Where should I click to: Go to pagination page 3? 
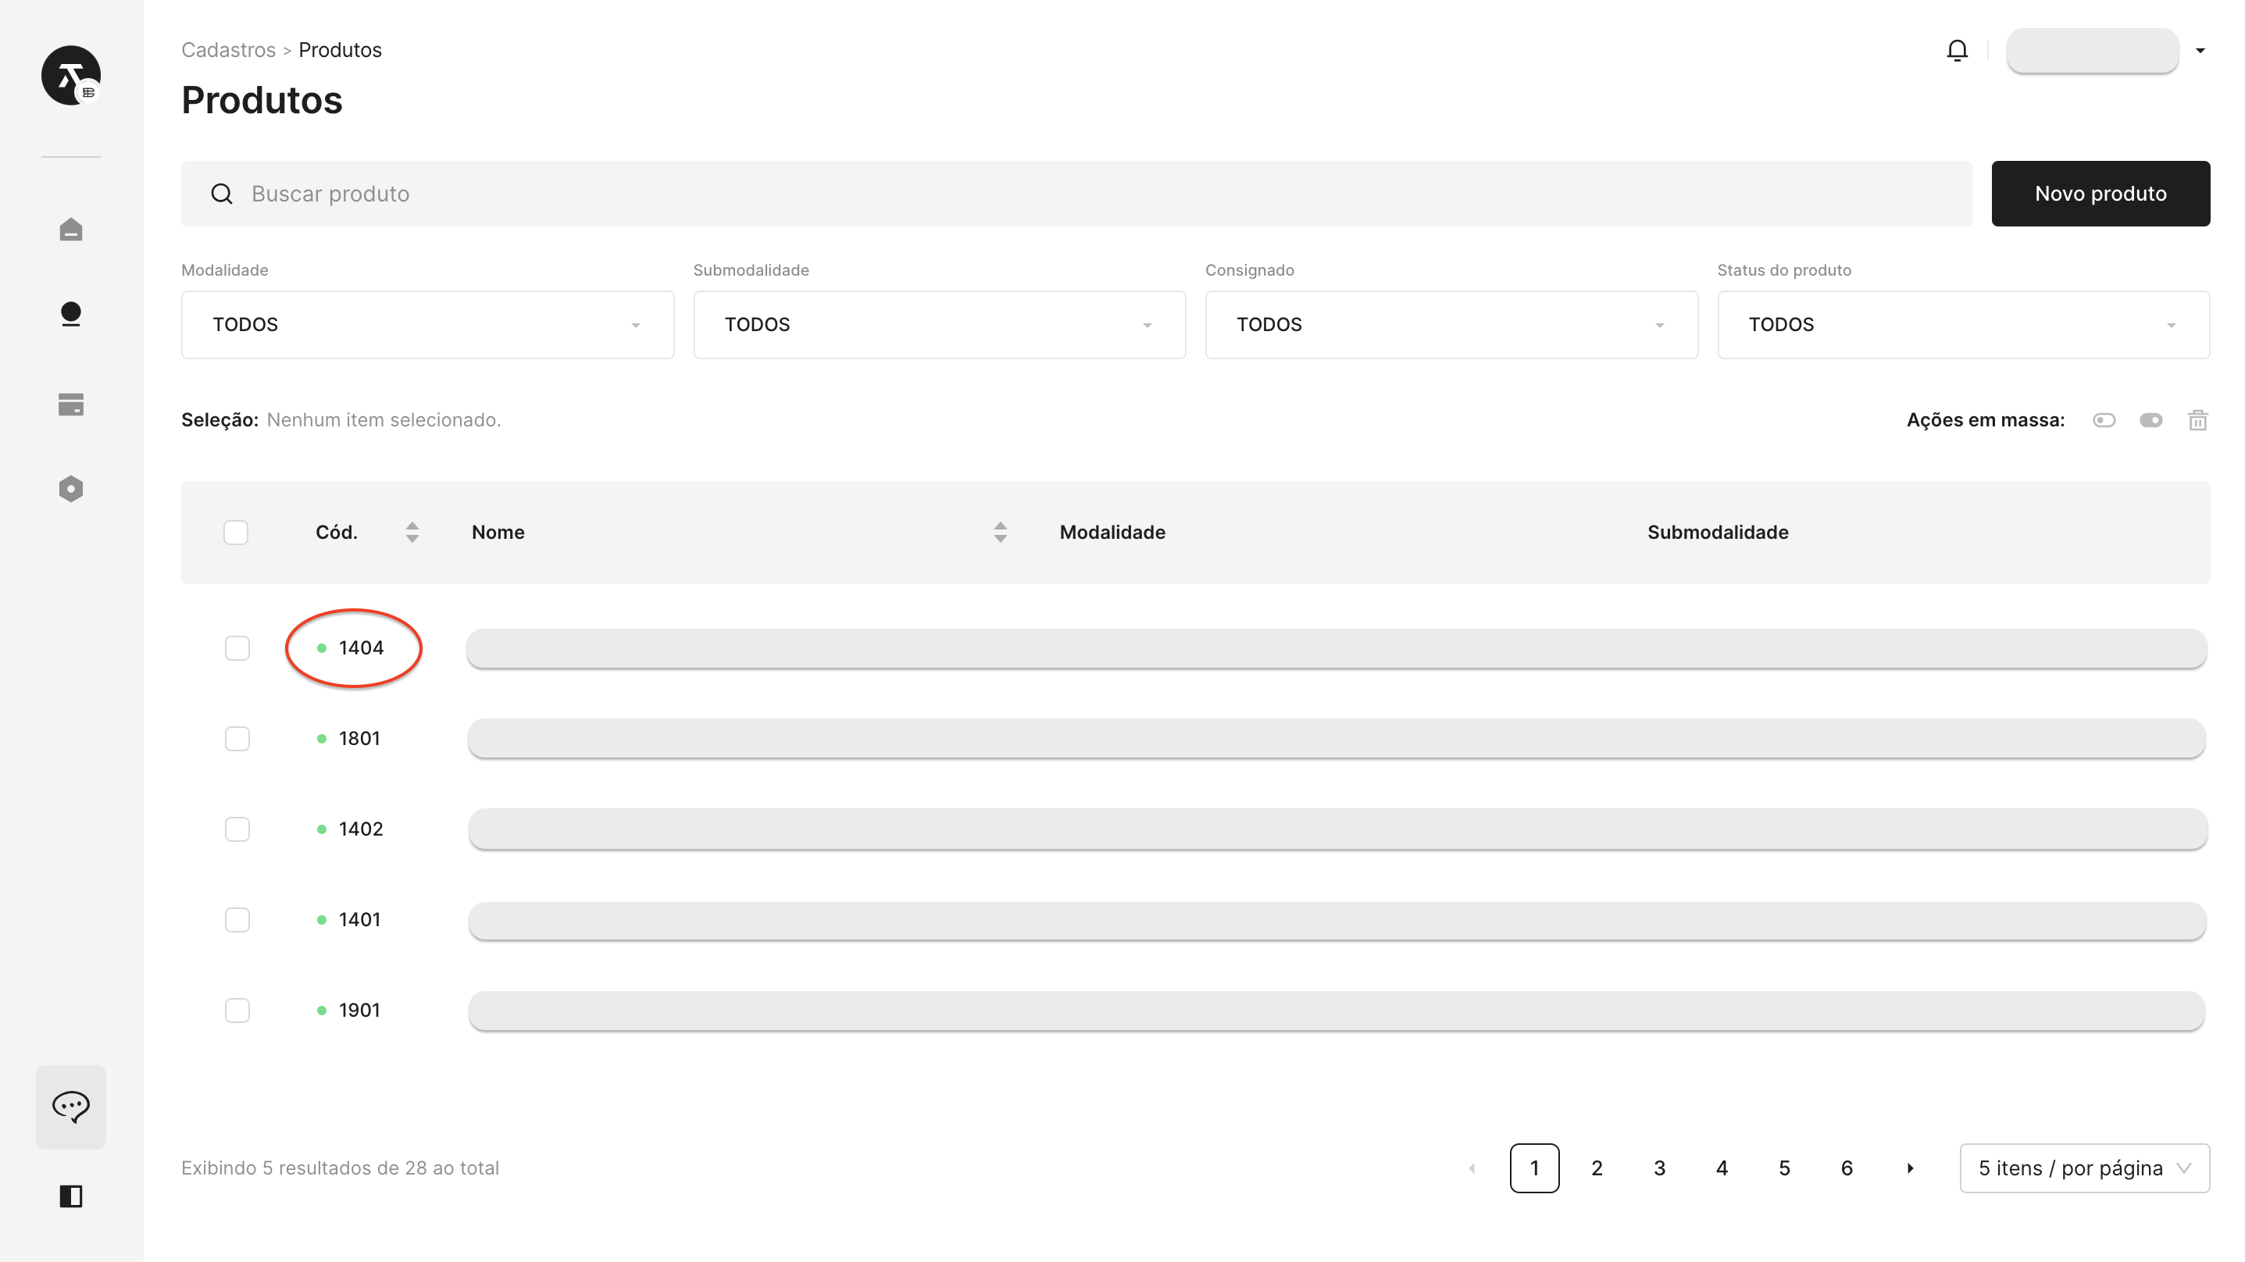(1659, 1168)
